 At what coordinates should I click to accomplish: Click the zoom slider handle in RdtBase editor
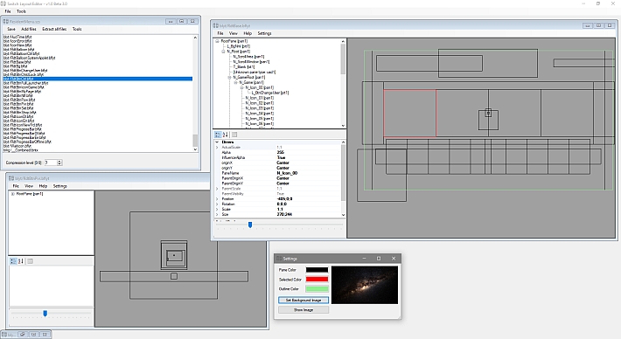tap(250, 225)
